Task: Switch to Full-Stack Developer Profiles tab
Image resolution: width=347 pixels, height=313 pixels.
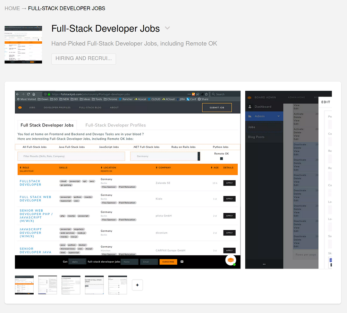Action: coord(116,125)
